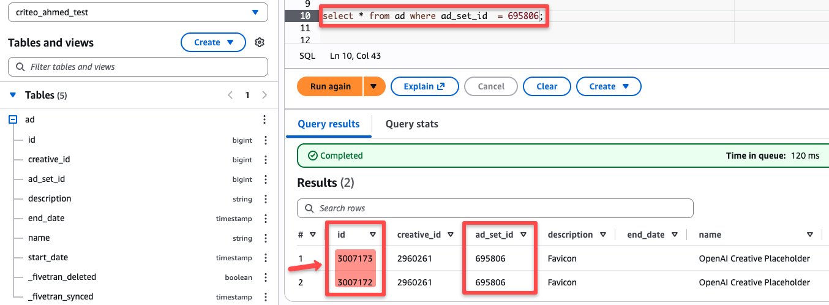This screenshot has height=305, width=829.
Task: Open actions menu for ad table
Action: tap(264, 120)
